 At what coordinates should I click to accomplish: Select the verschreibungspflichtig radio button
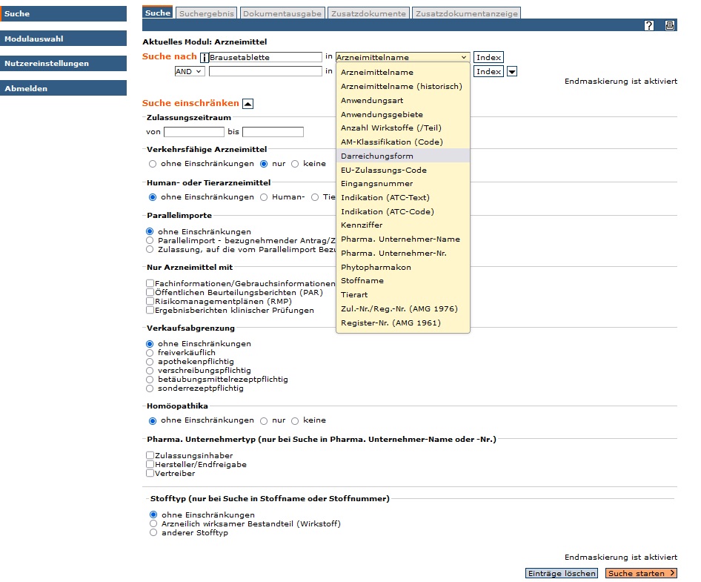point(151,371)
